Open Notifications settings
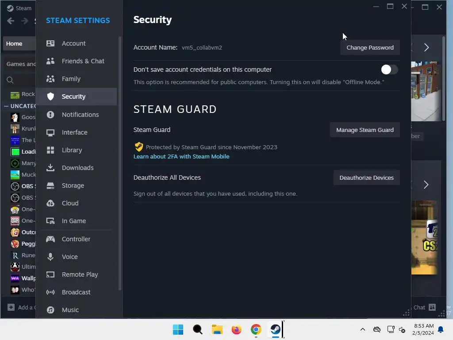The height and width of the screenshot is (340, 453). tap(77, 115)
